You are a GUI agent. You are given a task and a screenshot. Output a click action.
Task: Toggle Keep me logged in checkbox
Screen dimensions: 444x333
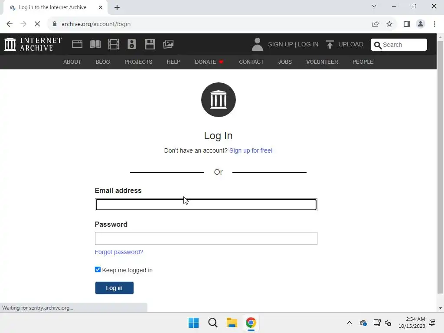(98, 270)
